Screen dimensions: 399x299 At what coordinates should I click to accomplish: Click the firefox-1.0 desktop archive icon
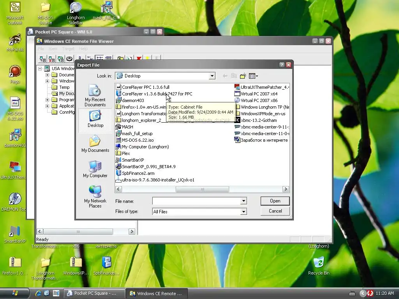[x=15, y=266]
